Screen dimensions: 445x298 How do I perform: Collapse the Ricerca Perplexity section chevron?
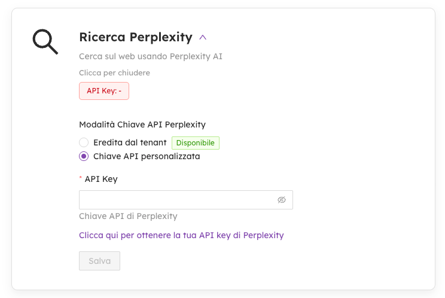pyautogui.click(x=203, y=38)
